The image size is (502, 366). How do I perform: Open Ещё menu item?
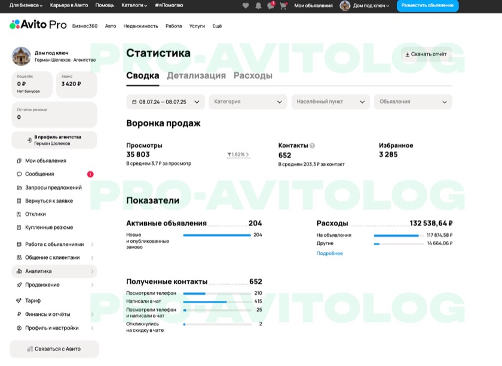217,26
